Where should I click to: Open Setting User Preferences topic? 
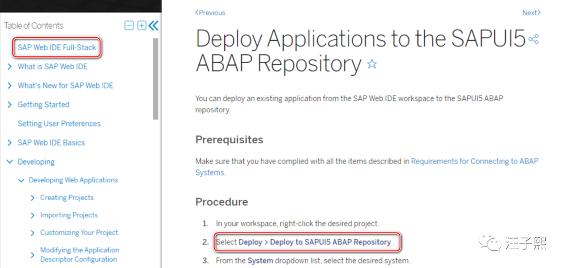click(59, 124)
